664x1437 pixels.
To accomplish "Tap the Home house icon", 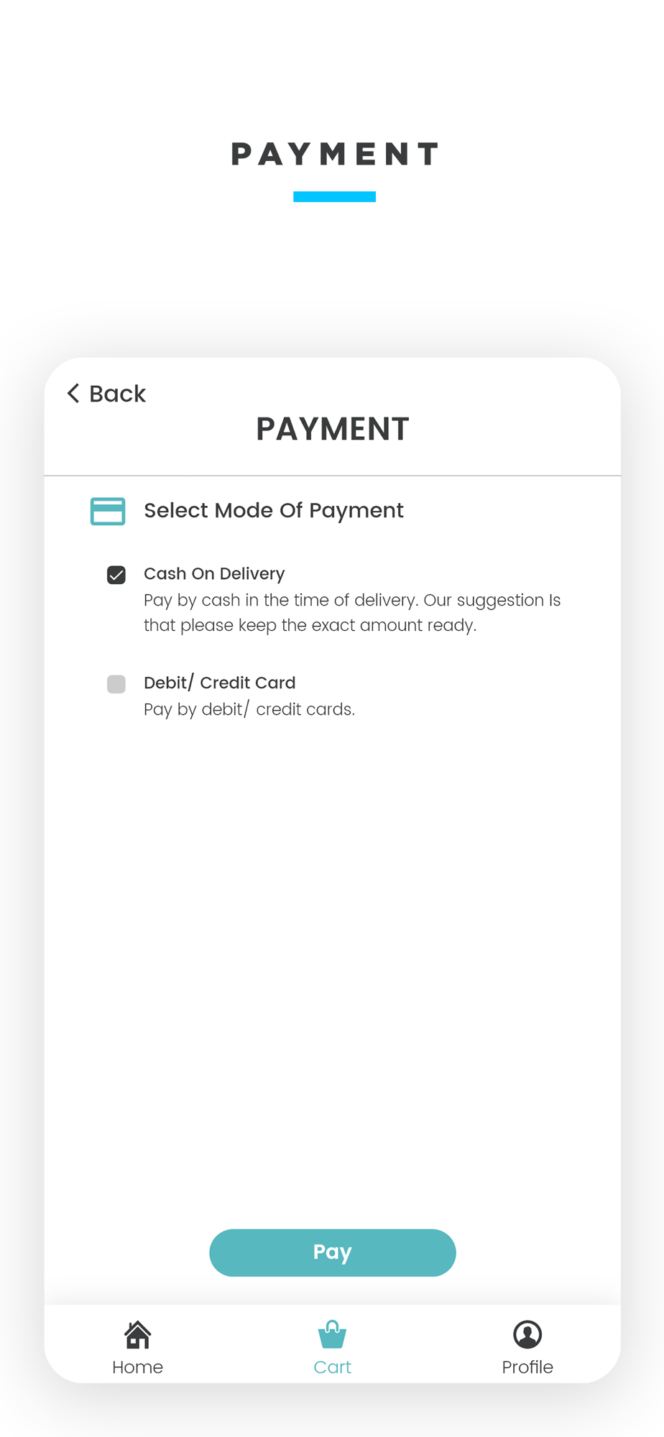I will click(x=137, y=1335).
